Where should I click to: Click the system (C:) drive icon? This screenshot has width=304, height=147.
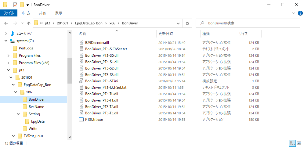pyautogui.click(x=12, y=41)
